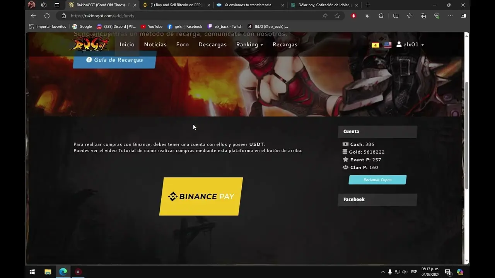Click the Guía de Recargas button
Viewport: 495px width, 278px height.
[114, 60]
